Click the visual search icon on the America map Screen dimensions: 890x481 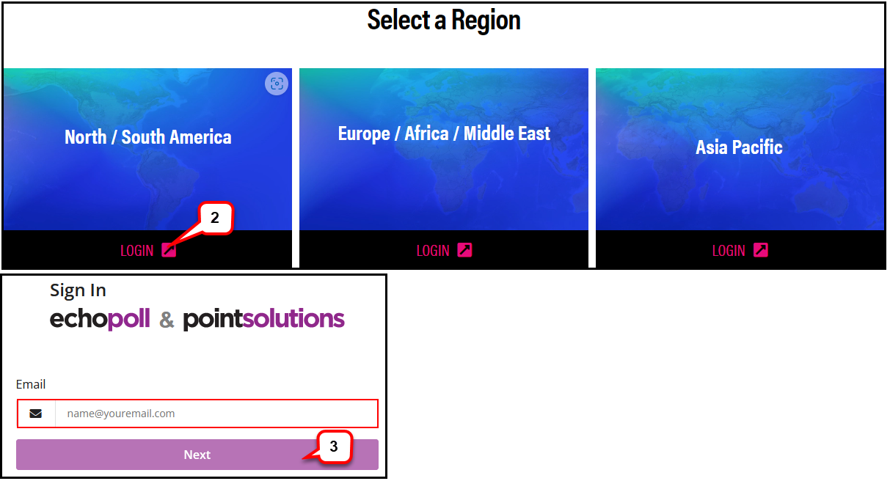(x=277, y=84)
